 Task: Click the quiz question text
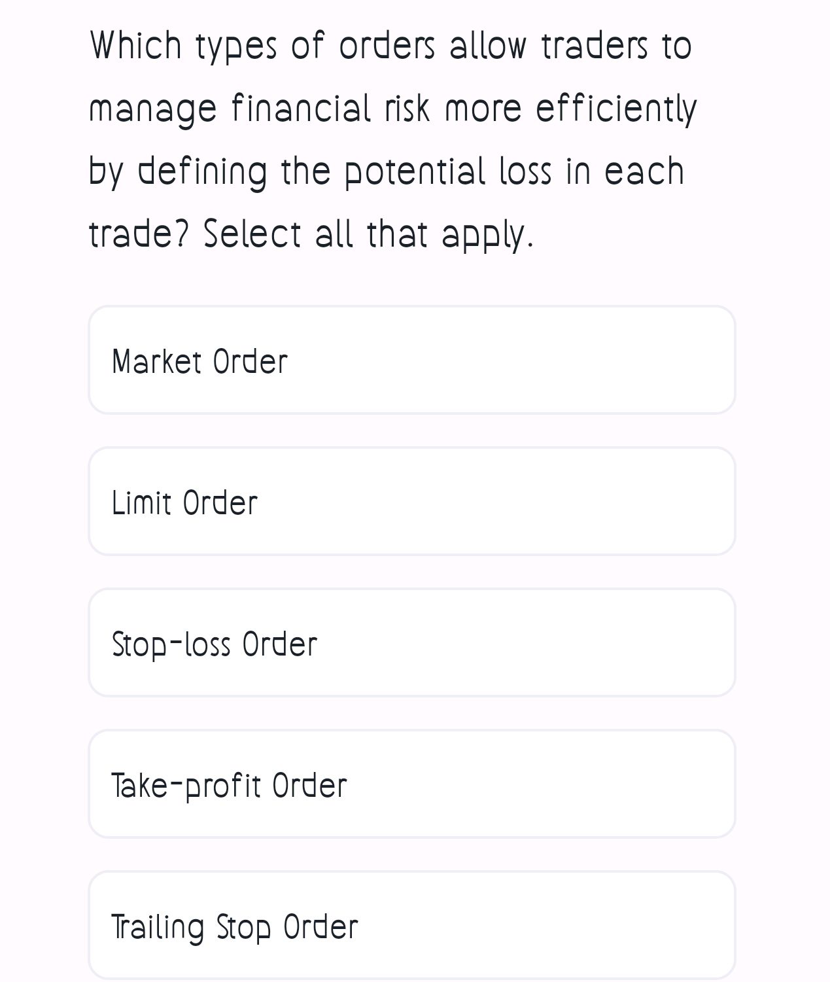tap(392, 137)
